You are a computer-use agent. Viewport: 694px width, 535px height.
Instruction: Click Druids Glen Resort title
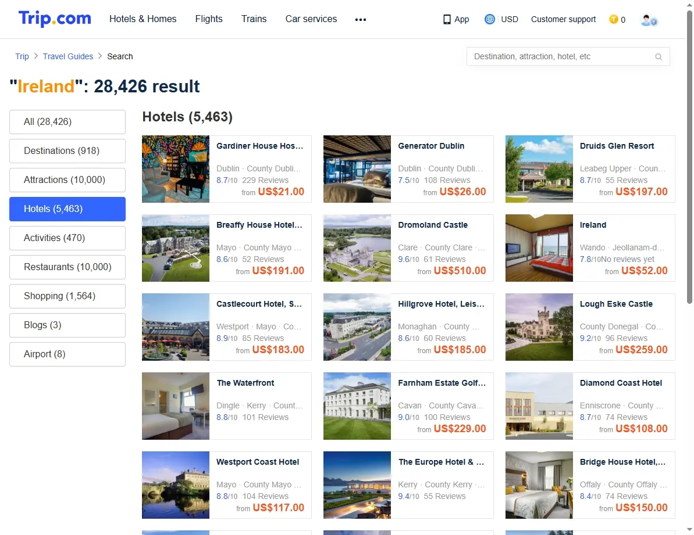(617, 146)
